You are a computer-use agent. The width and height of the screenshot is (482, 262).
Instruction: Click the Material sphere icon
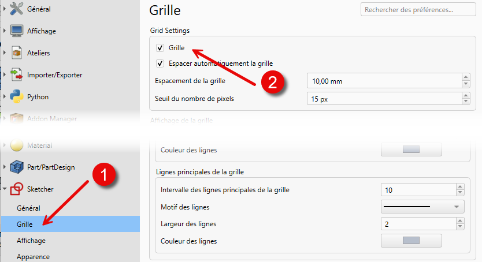16,145
